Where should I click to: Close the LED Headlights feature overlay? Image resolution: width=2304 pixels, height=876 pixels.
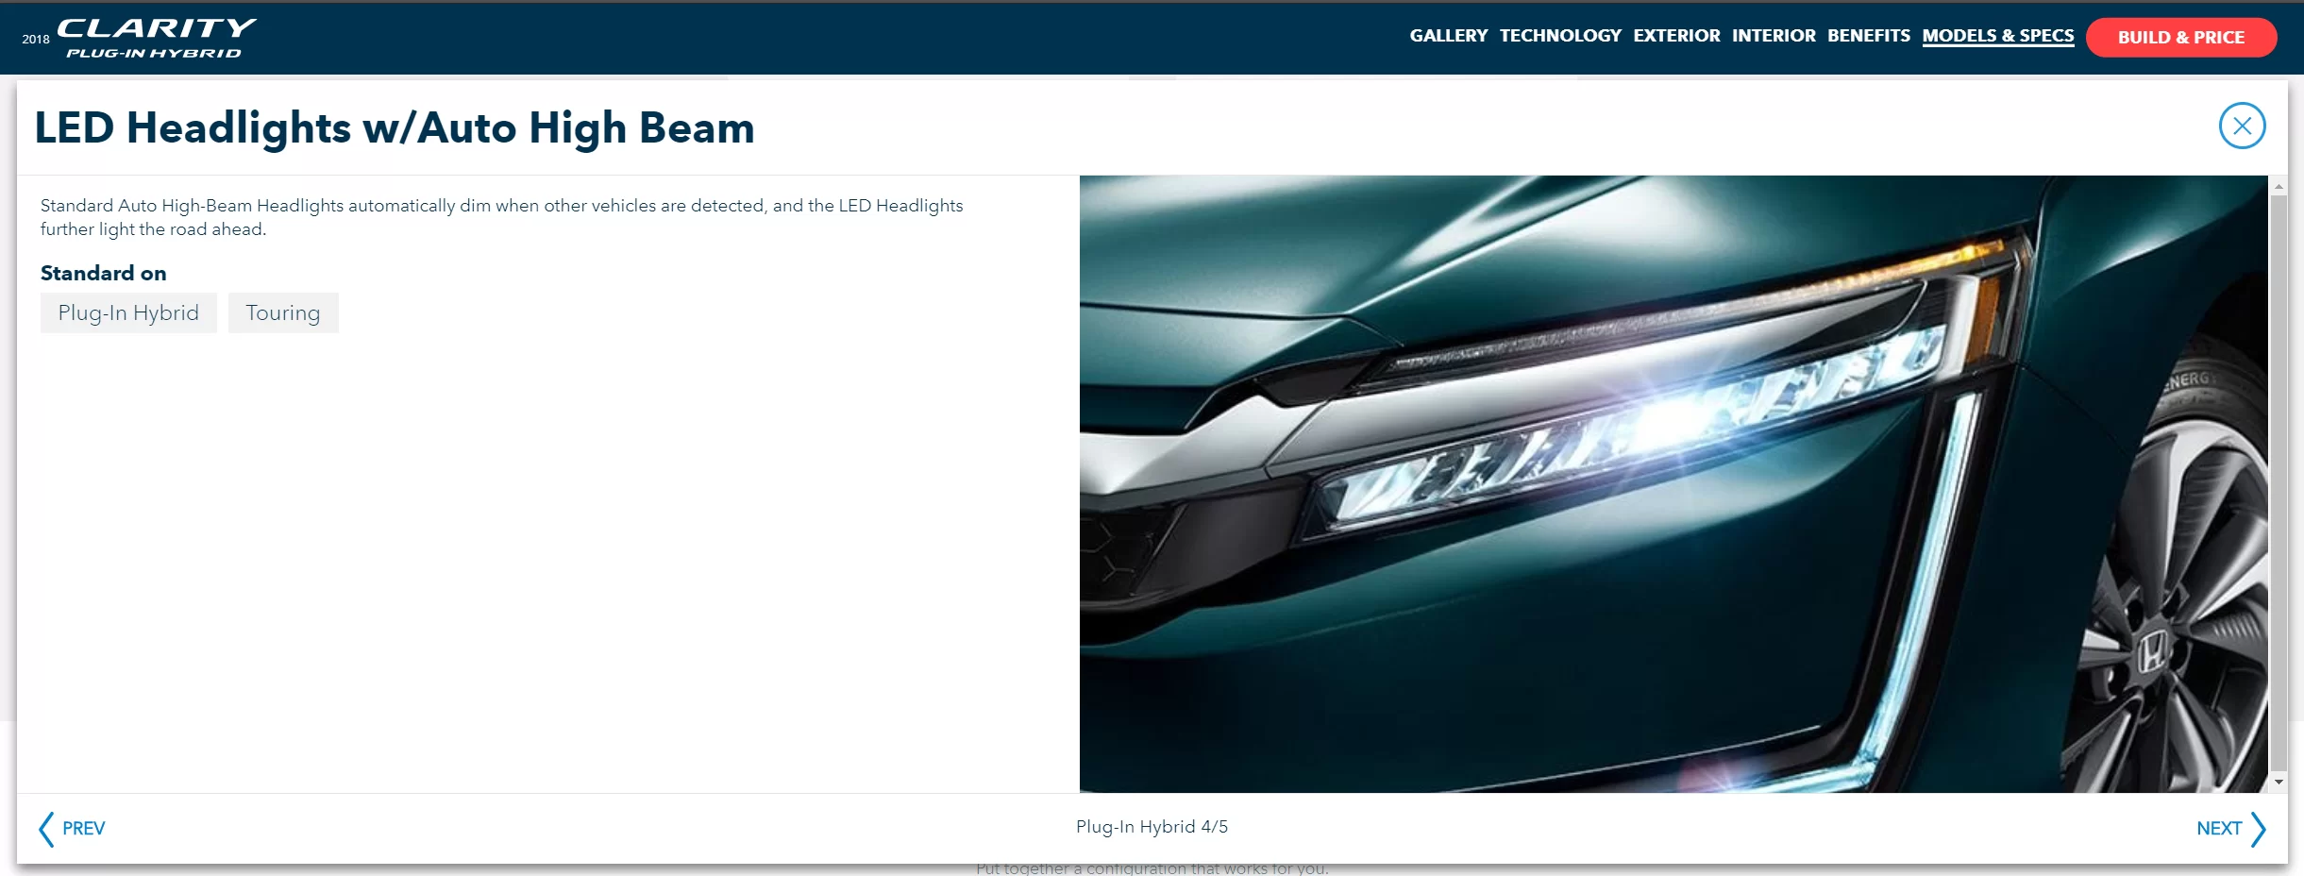pos(2242,126)
